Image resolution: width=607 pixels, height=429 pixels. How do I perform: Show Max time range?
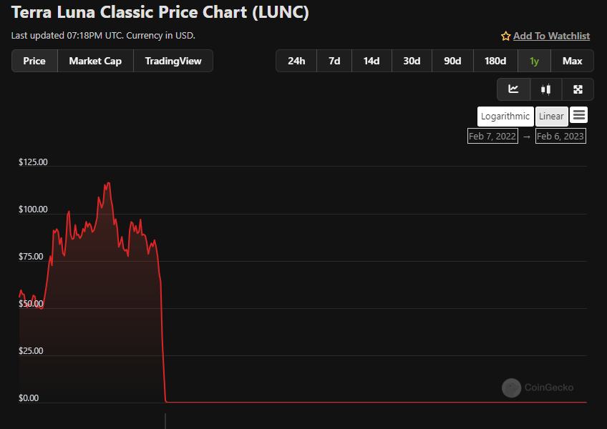(x=572, y=61)
